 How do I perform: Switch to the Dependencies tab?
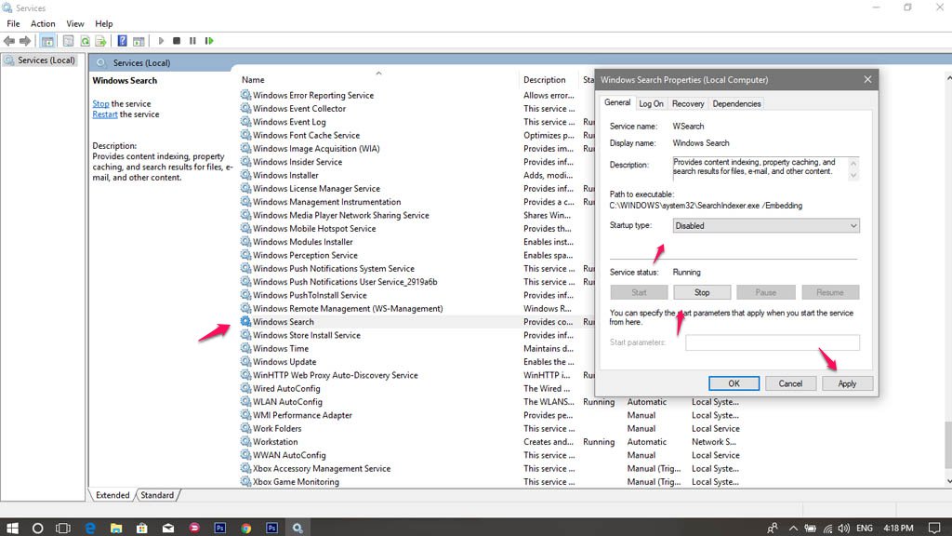(736, 104)
